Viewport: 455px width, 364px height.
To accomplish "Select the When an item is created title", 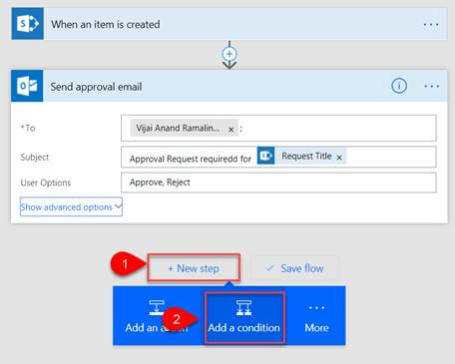I will (106, 24).
